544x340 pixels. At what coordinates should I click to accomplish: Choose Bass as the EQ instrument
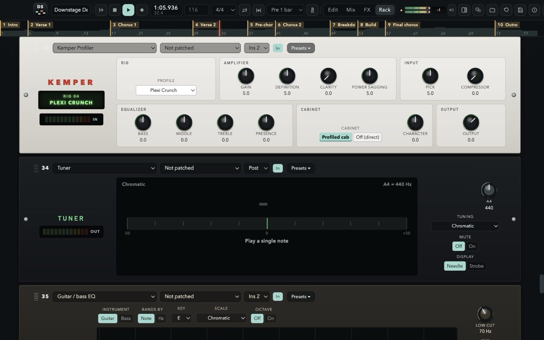(126, 318)
